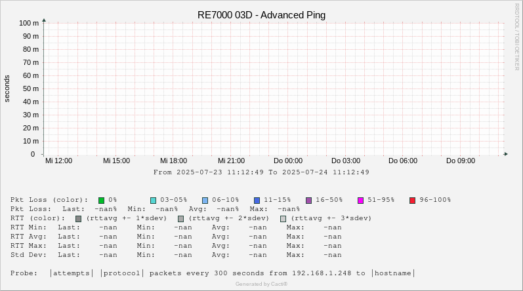
Task: Click the graph title RE7000 03D - Advanced Ping
Action: pyautogui.click(x=261, y=15)
